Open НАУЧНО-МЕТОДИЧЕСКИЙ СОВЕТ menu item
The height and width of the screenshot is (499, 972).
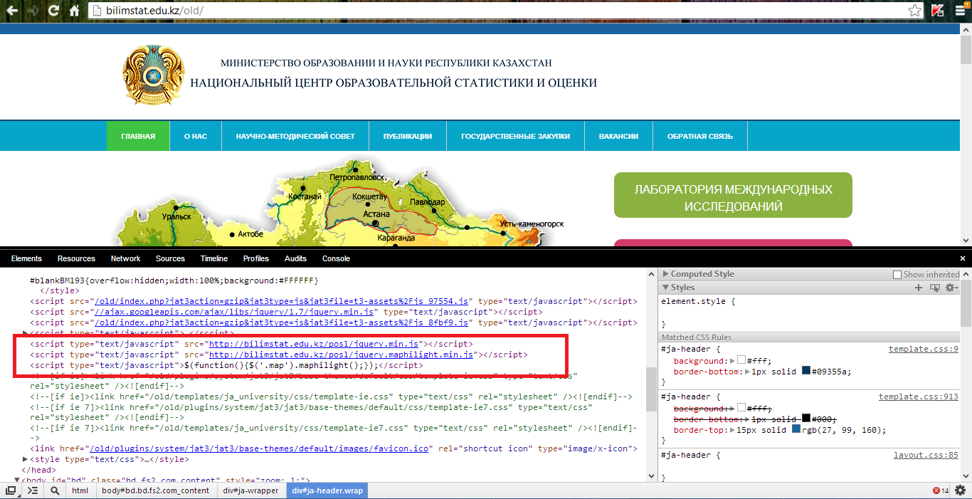point(295,136)
